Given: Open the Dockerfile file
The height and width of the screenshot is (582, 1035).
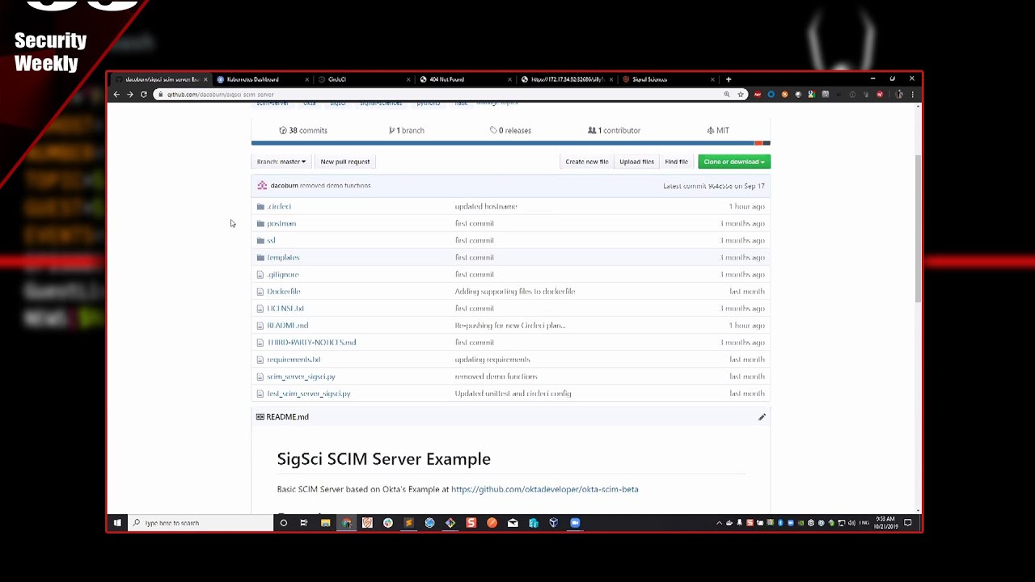Looking at the screenshot, I should pyautogui.click(x=284, y=291).
